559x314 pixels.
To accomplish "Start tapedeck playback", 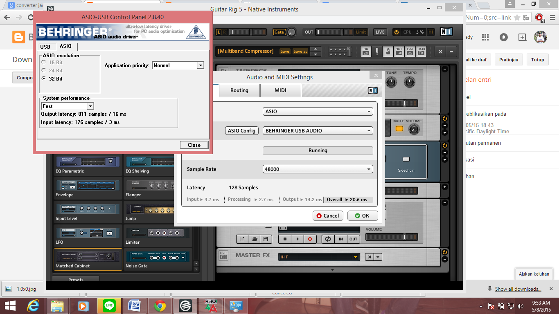I will point(298,239).
